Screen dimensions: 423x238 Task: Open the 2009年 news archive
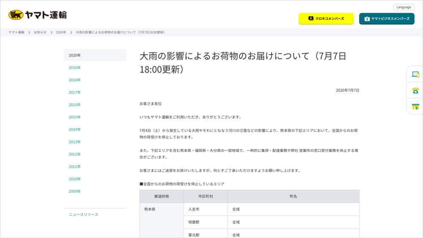click(75, 191)
